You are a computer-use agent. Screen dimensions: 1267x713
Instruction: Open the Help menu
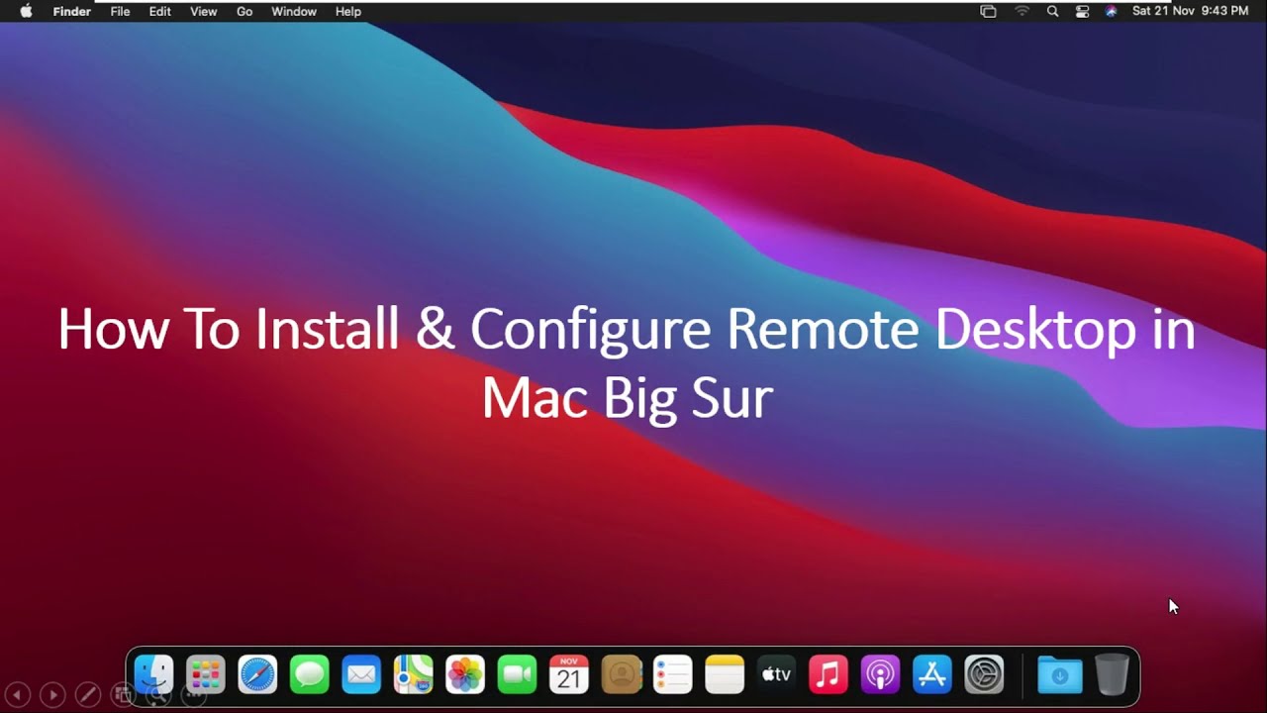coord(348,11)
